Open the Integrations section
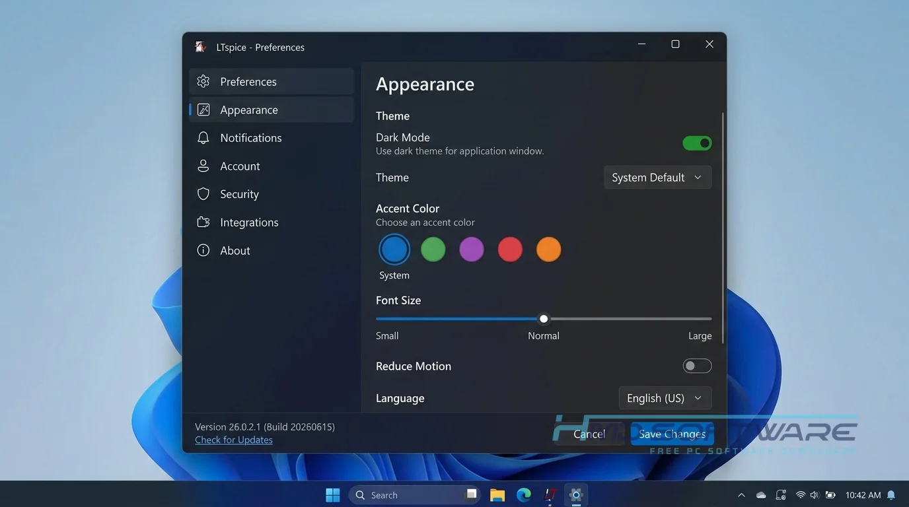The height and width of the screenshot is (507, 909). tap(272, 222)
